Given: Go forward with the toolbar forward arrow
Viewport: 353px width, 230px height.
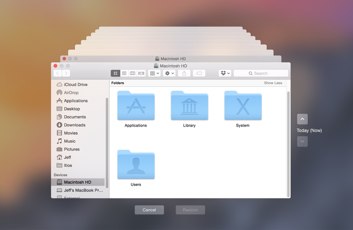Looking at the screenshot, I should (x=66, y=73).
